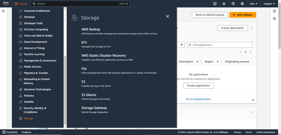Open Cookie preferences in footer
The image size is (281, 135).
point(266,132)
